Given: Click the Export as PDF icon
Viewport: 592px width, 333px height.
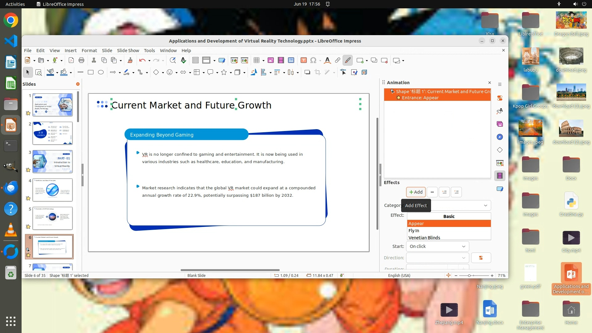Looking at the screenshot, I should pos(71,60).
